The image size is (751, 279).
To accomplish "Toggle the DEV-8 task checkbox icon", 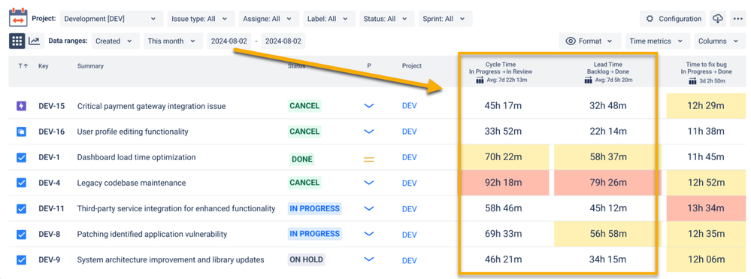I will tap(21, 234).
